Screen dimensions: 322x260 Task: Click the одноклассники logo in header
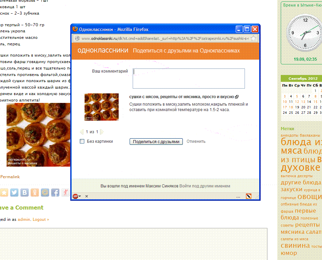pos(103,50)
